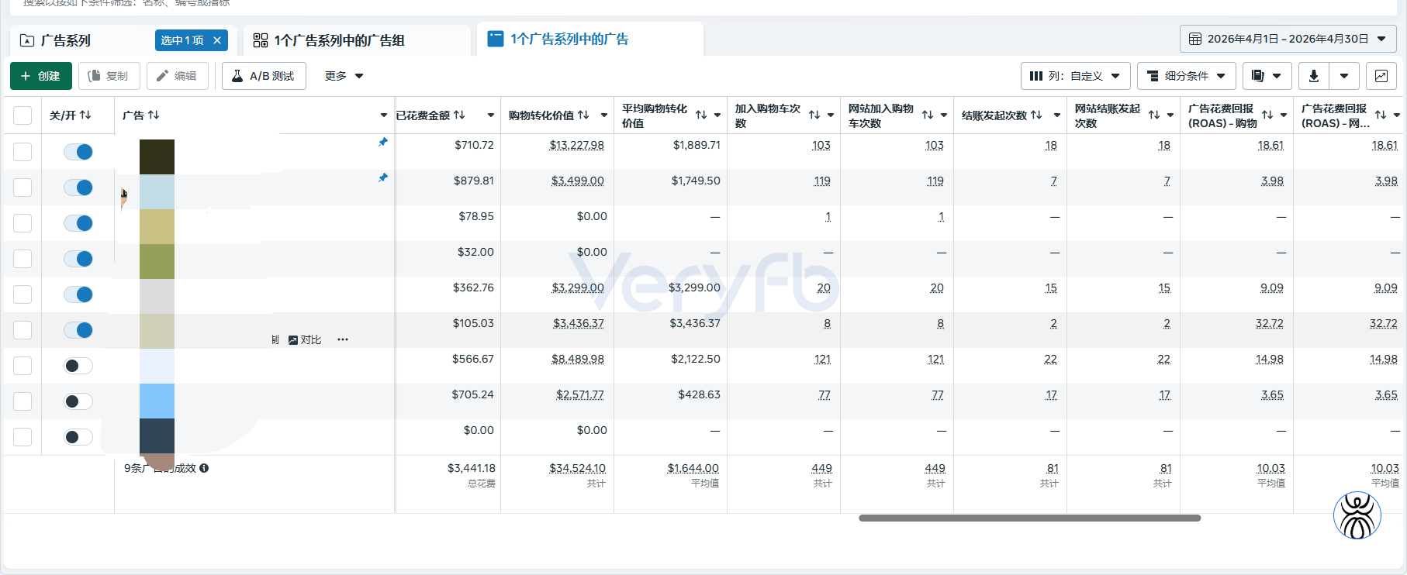Click the info icon beside 成效 summary
This screenshot has height=575, width=1407.
point(204,468)
